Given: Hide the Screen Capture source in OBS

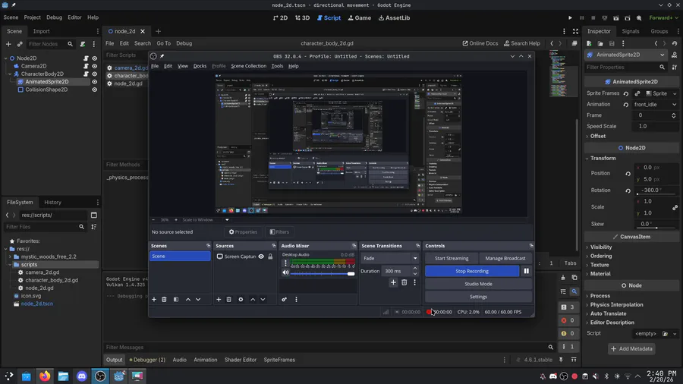Looking at the screenshot, I should click(261, 257).
